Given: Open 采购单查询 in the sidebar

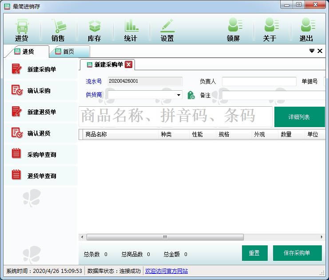Looking at the screenshot, I should click(x=41, y=154).
